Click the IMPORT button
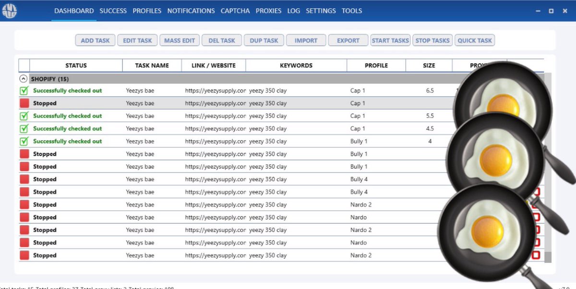576x289 pixels. (306, 40)
